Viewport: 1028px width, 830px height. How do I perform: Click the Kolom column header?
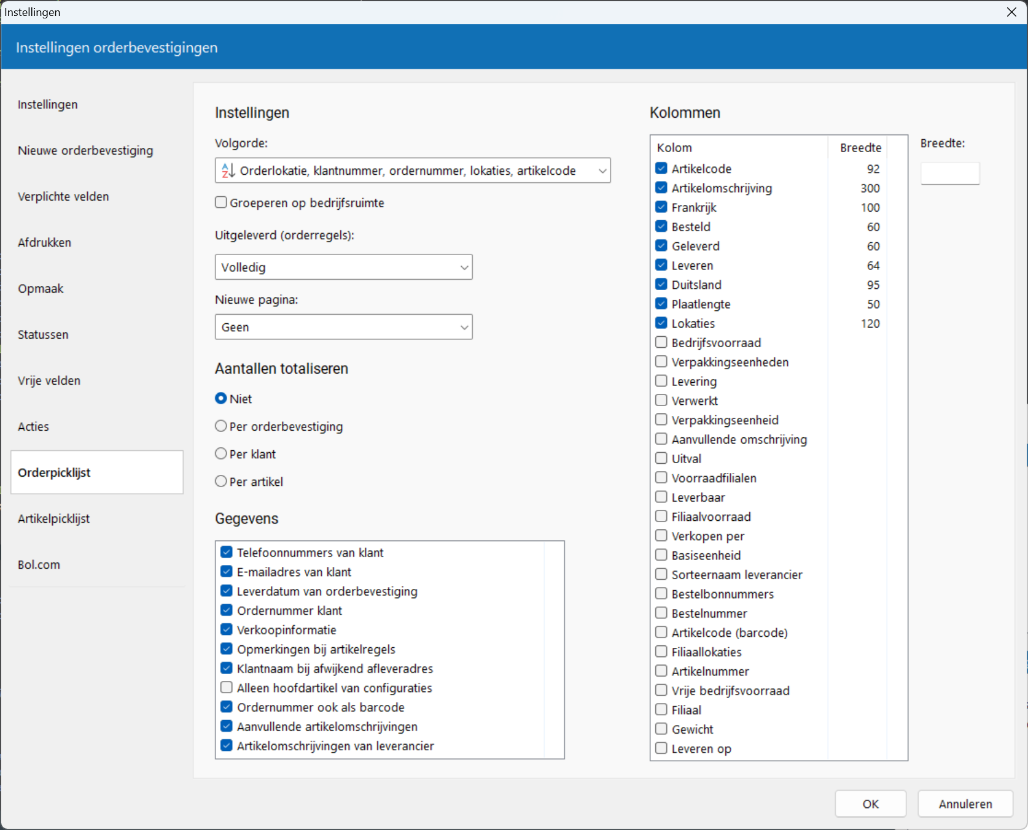coord(739,147)
